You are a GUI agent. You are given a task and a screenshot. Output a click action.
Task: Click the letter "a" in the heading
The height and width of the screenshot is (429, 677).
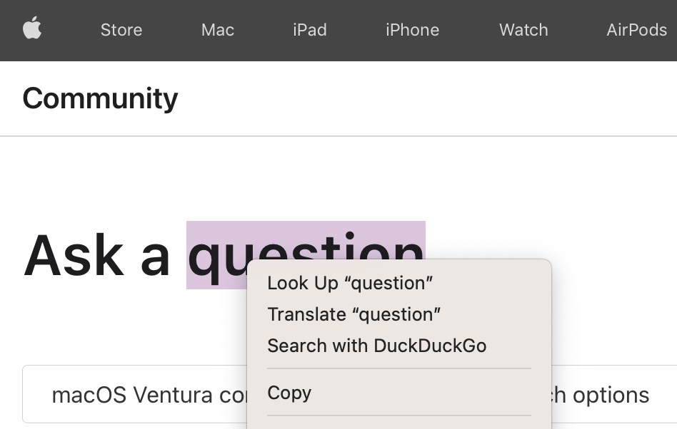pos(155,257)
